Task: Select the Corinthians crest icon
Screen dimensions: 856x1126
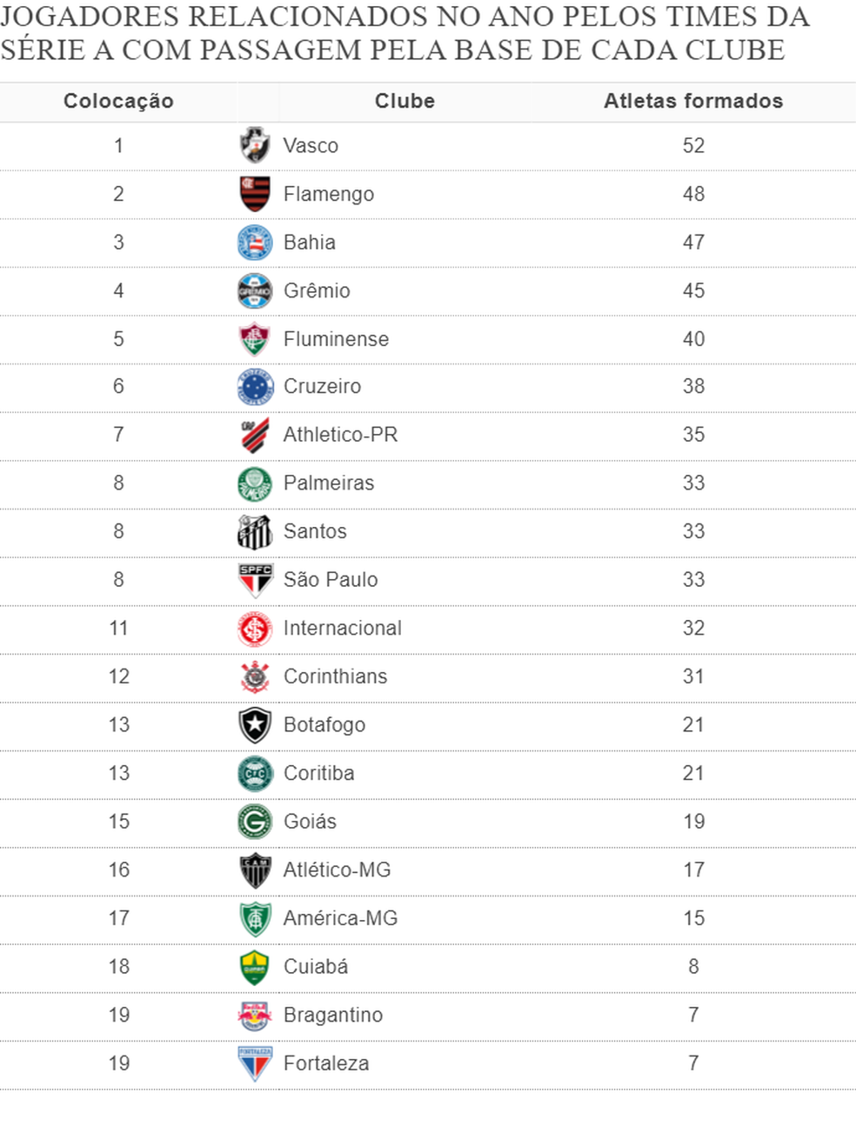Action: tap(255, 676)
